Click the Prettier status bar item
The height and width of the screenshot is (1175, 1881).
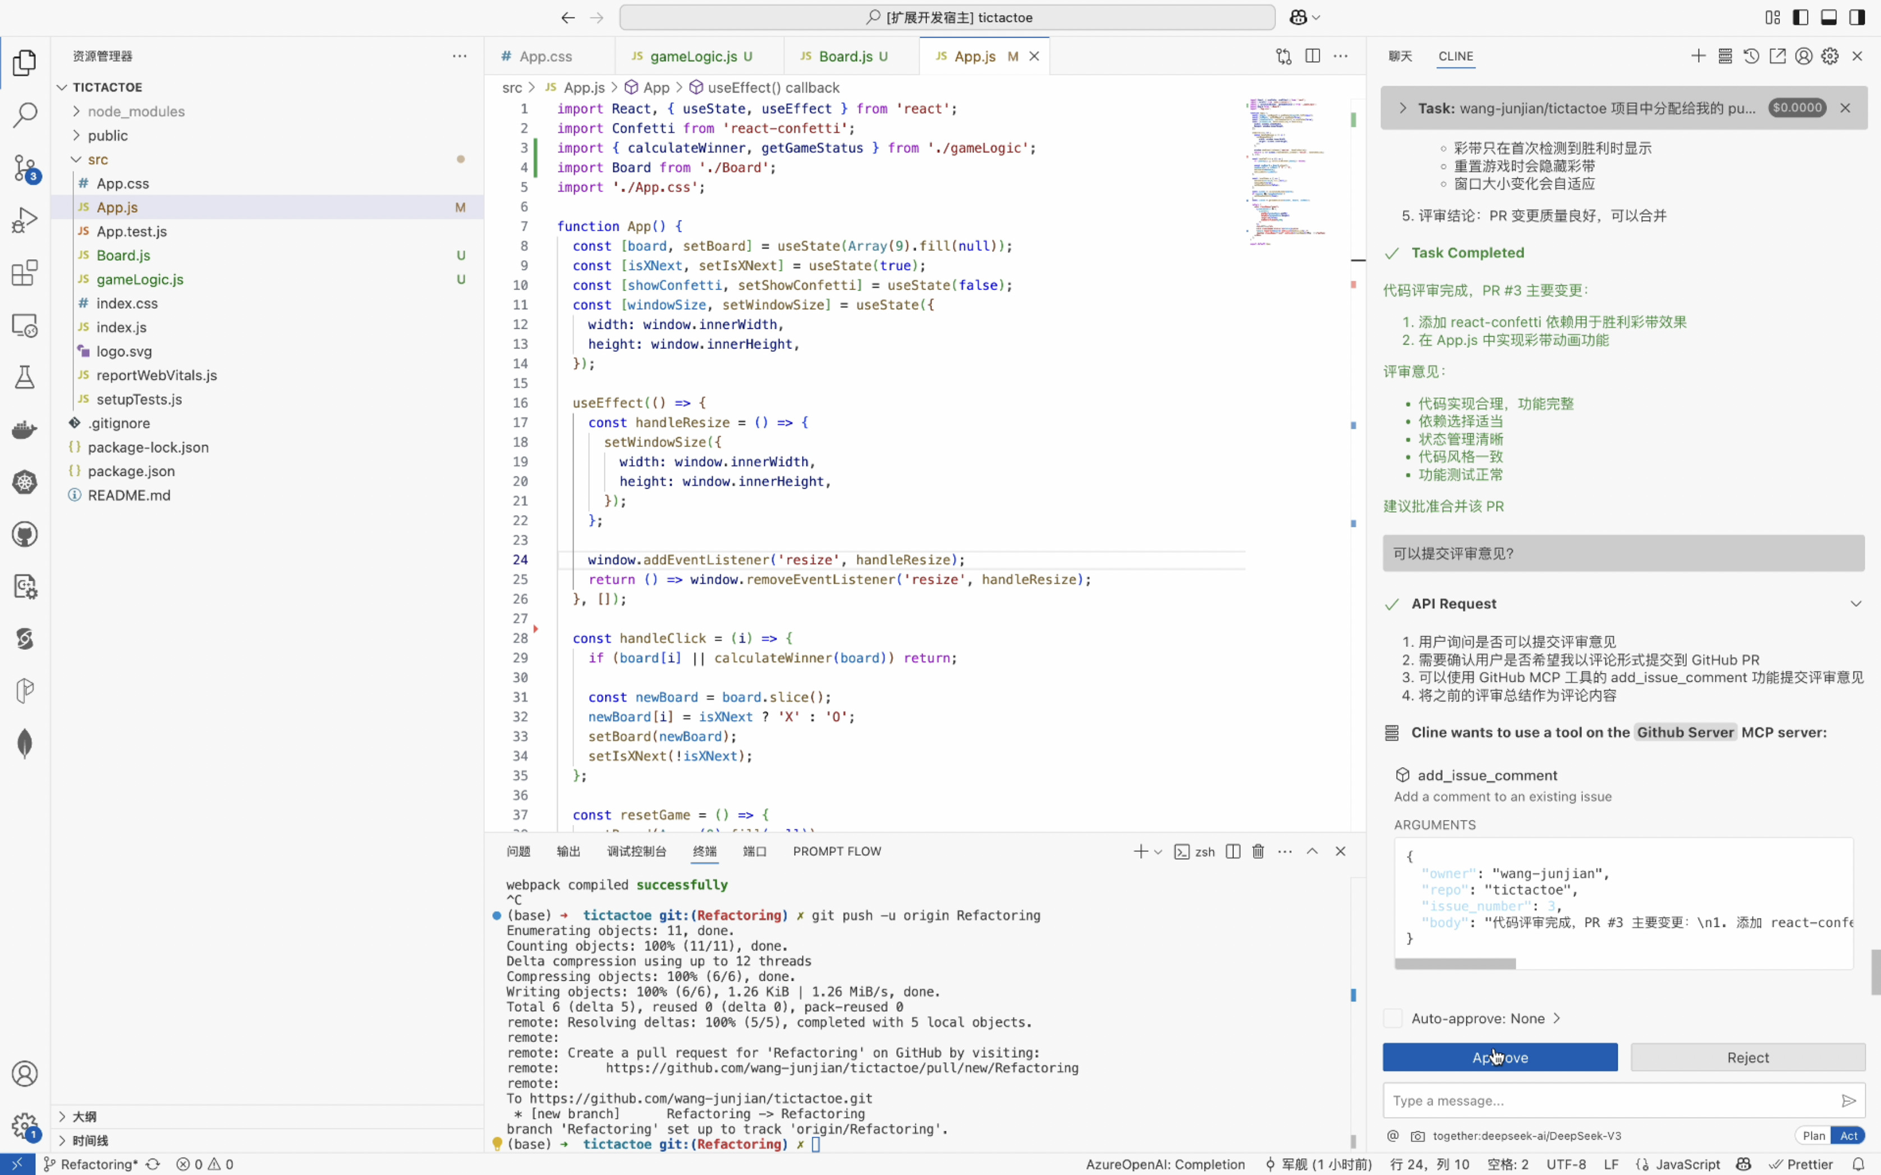1801,1164
